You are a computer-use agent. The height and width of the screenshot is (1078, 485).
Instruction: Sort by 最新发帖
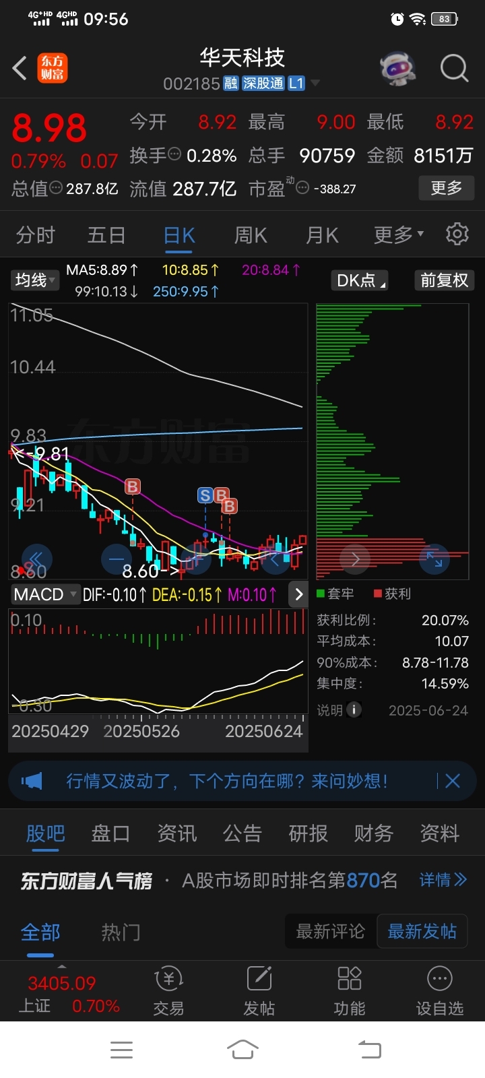click(422, 932)
